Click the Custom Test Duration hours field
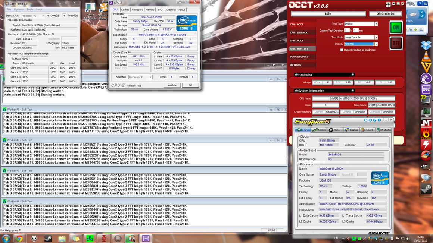This screenshot has height=243, width=433. point(347,30)
